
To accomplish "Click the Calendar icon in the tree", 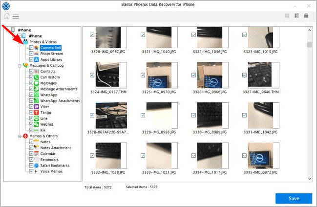I will (x=37, y=153).
